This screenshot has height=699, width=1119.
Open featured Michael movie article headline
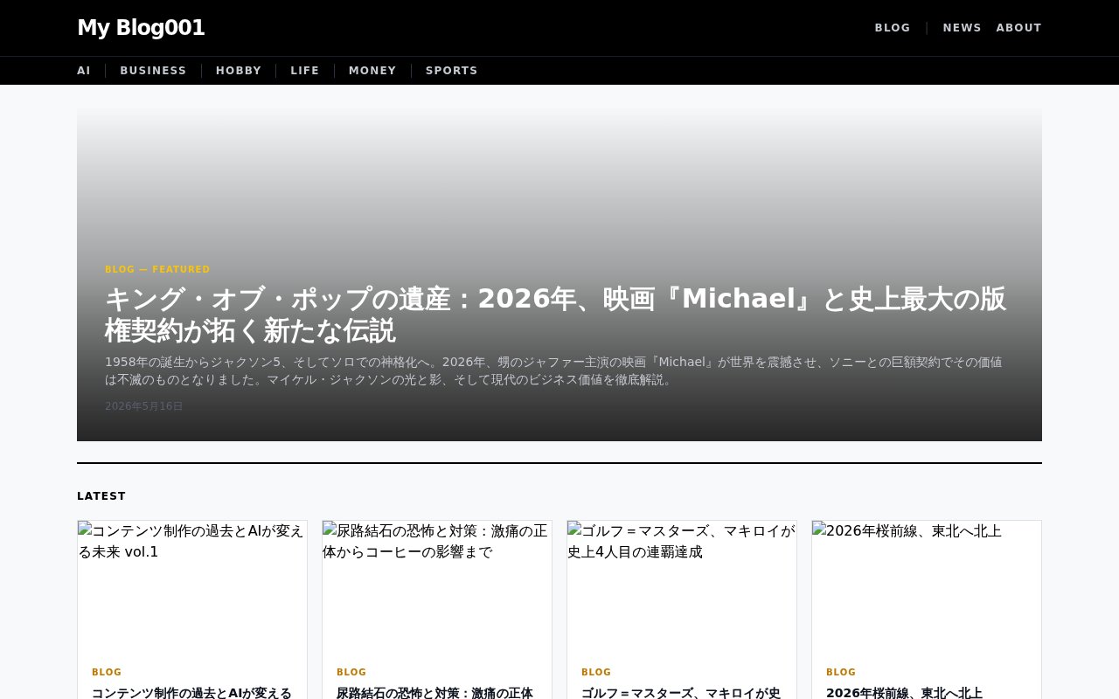(x=555, y=315)
